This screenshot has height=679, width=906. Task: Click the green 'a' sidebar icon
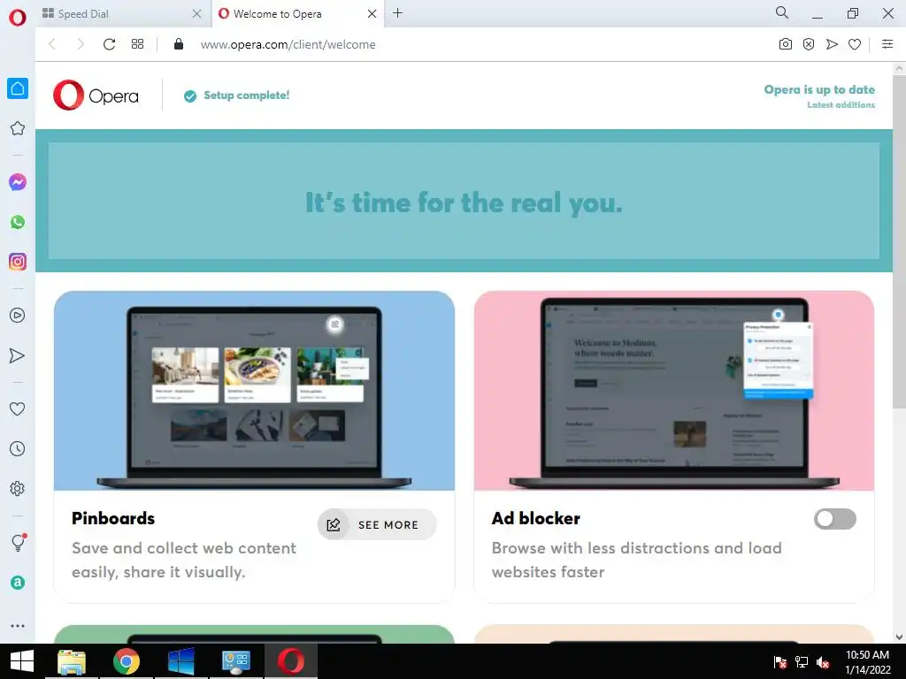point(18,583)
